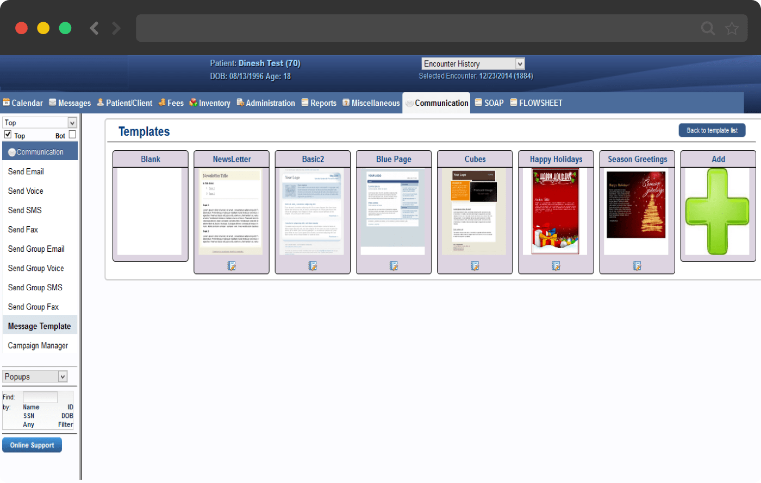Click the Online Support button

(x=32, y=445)
